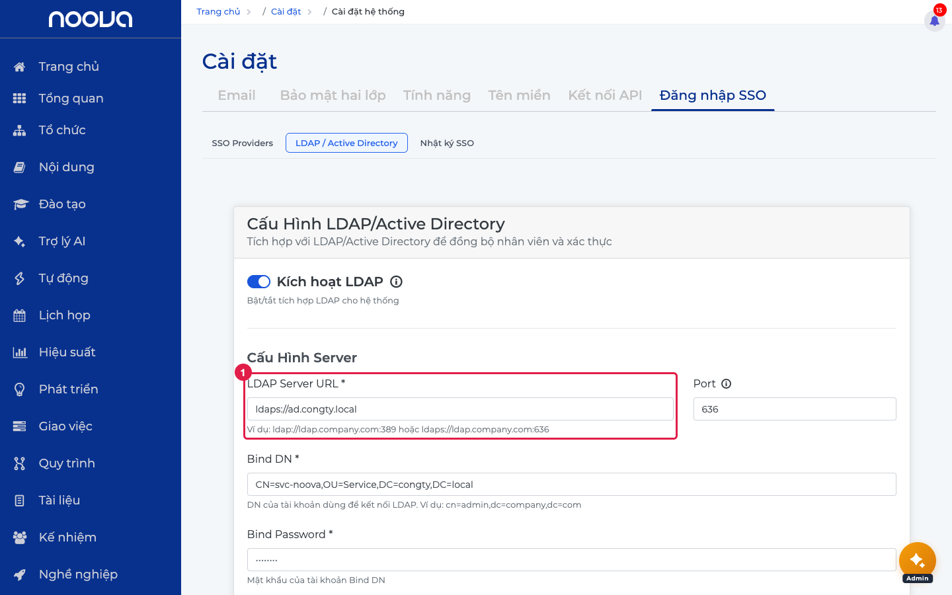The width and height of the screenshot is (952, 595).
Task: Click the Quy trình workflow icon
Action: tap(20, 463)
